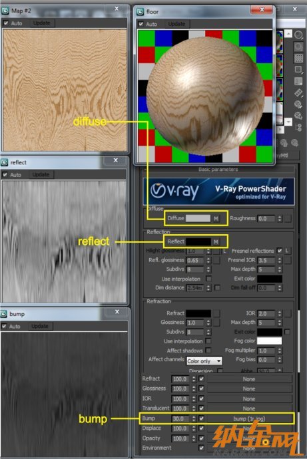
Task: Open Affect channels Color only dropdown
Action: (x=204, y=361)
